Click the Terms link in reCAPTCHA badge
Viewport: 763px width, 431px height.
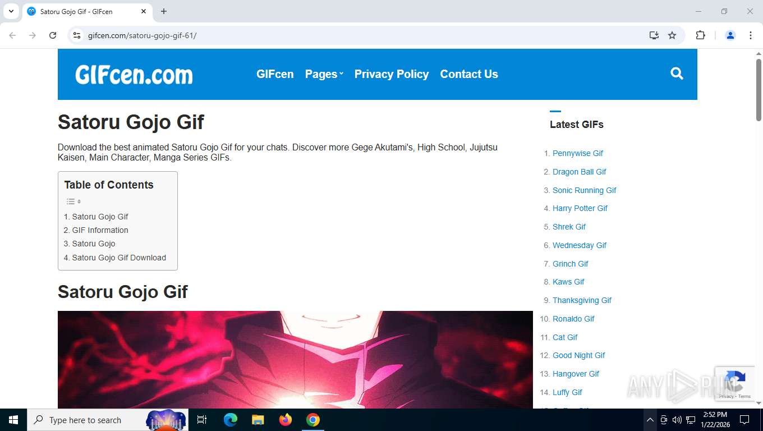(744, 396)
